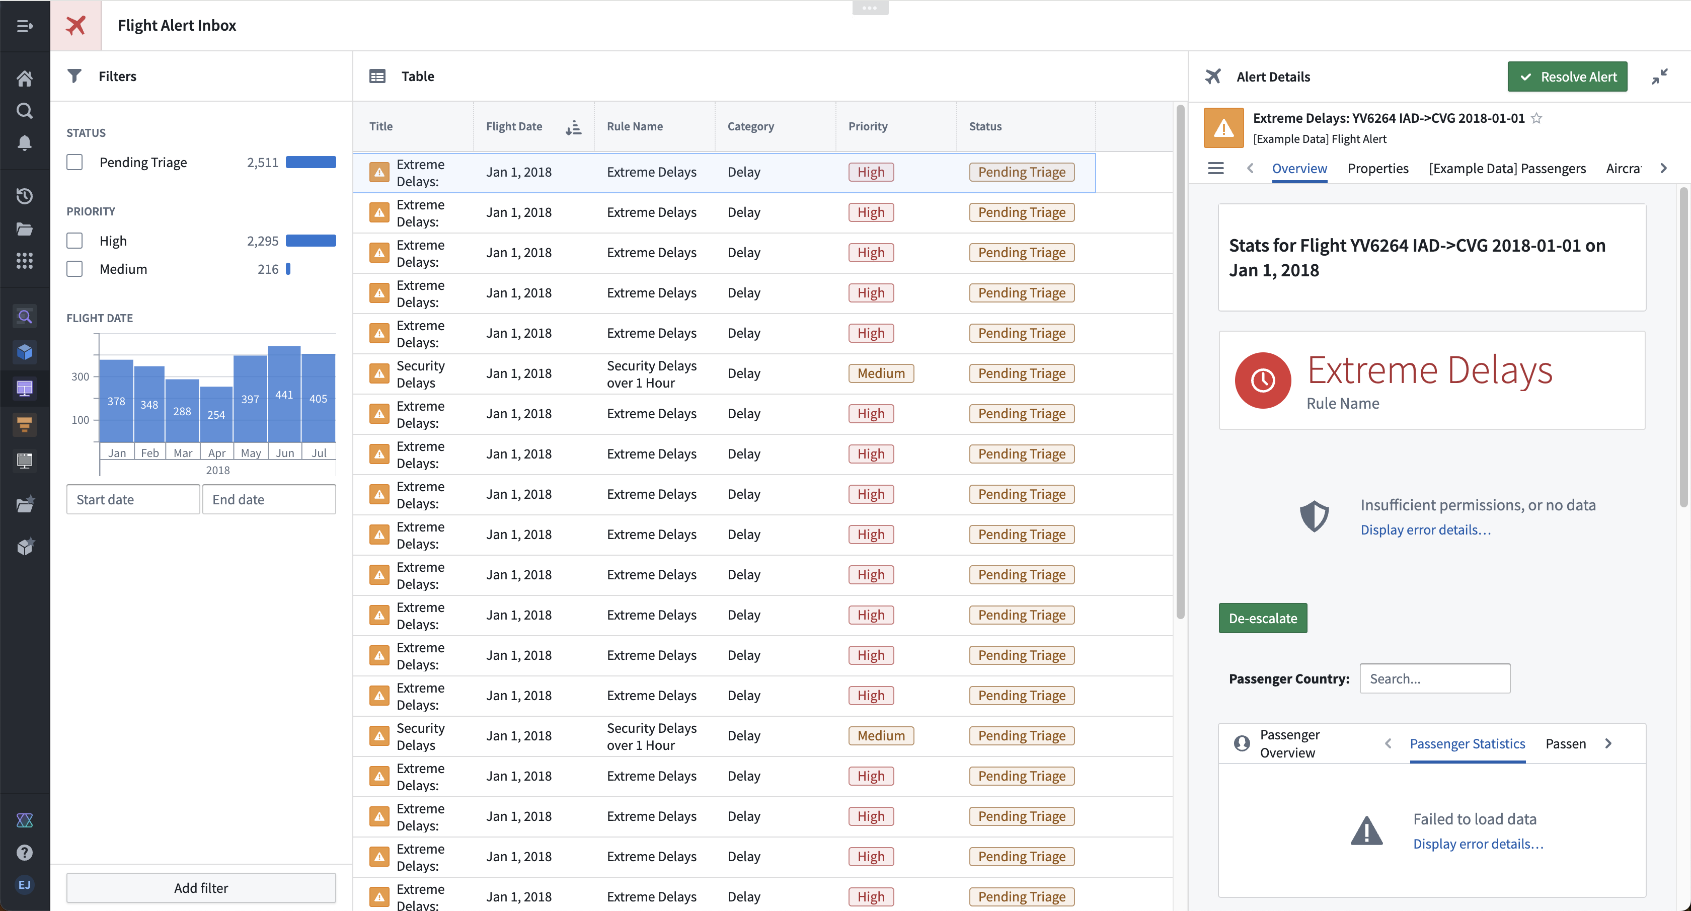Open the notifications bell icon

click(24, 142)
